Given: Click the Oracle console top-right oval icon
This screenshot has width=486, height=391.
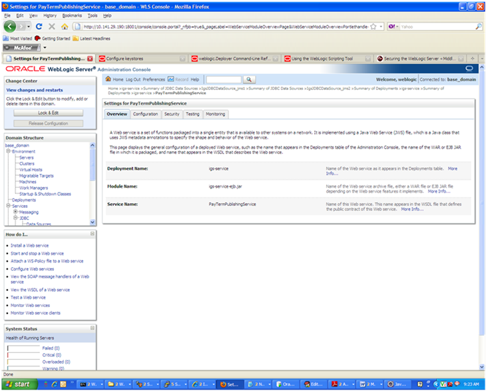Looking at the screenshot, I should point(469,68).
